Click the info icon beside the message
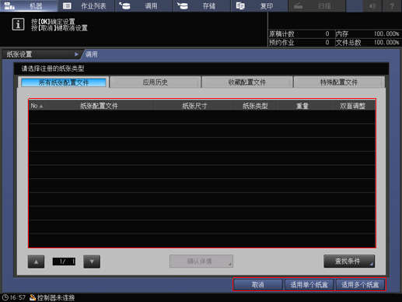Image resolution: width=402 pixels, height=302 pixels. pyautogui.click(x=18, y=24)
